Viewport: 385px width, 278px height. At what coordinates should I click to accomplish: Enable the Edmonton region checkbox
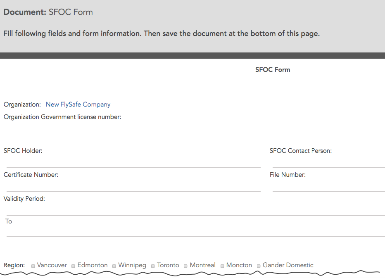pos(73,266)
